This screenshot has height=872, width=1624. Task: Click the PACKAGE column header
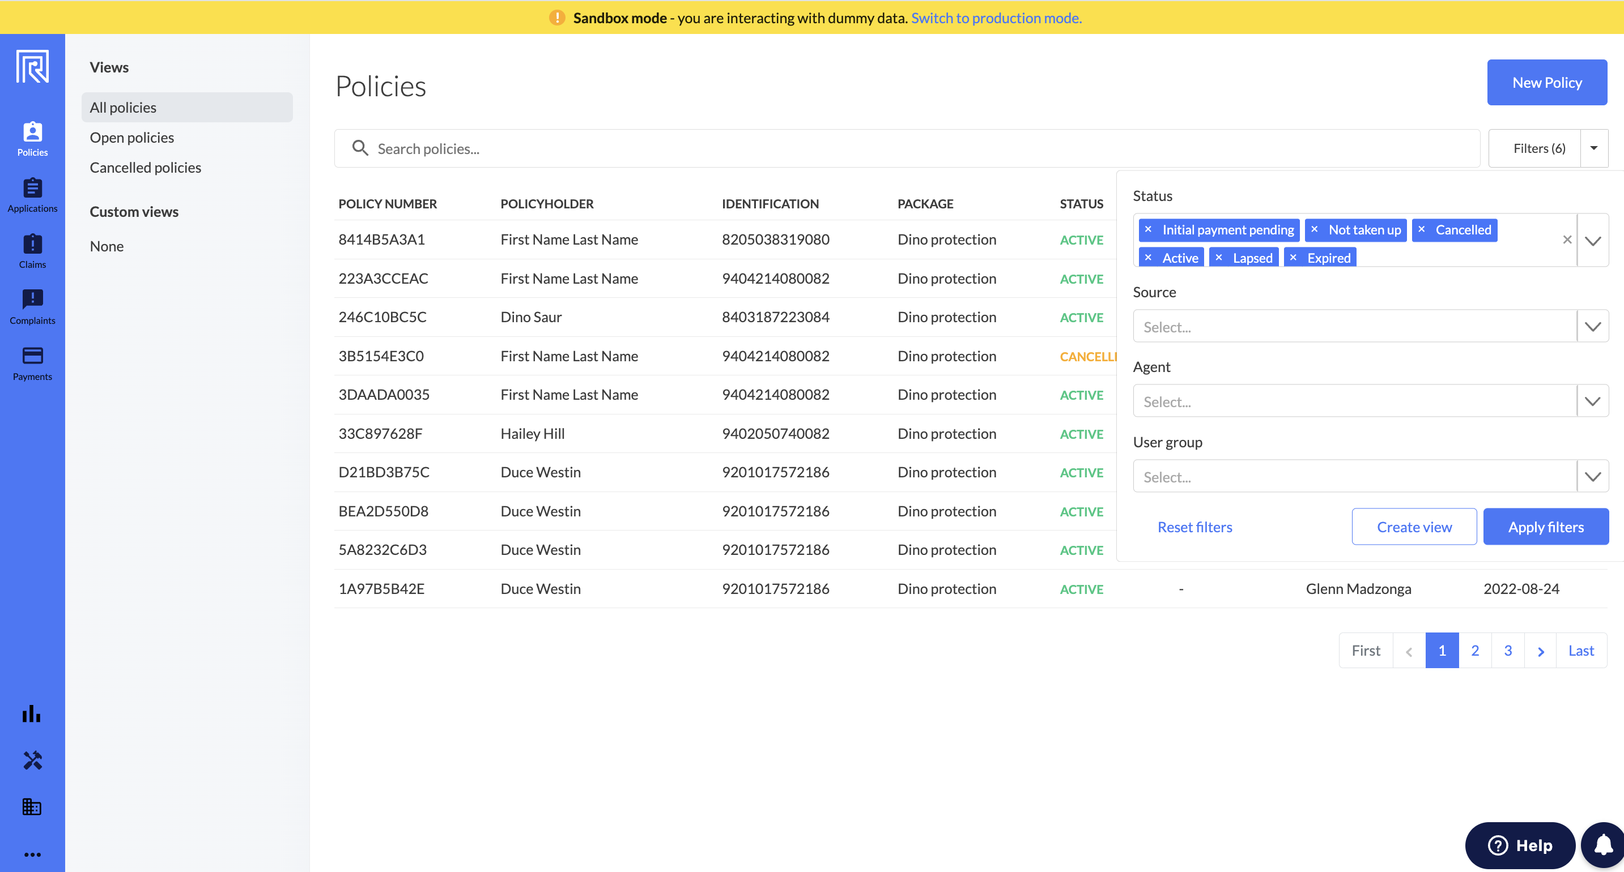[925, 203]
